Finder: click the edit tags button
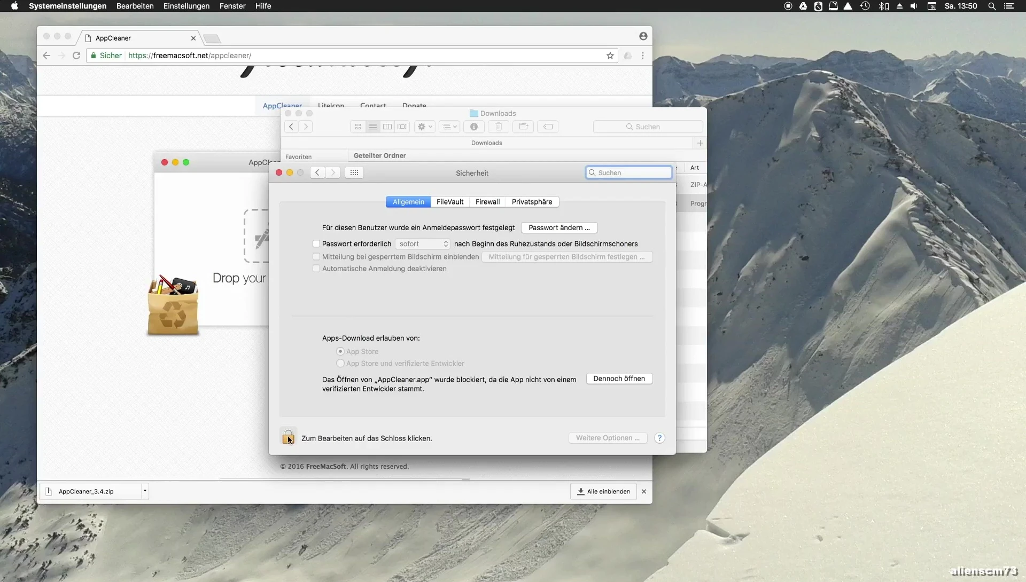 point(548,127)
